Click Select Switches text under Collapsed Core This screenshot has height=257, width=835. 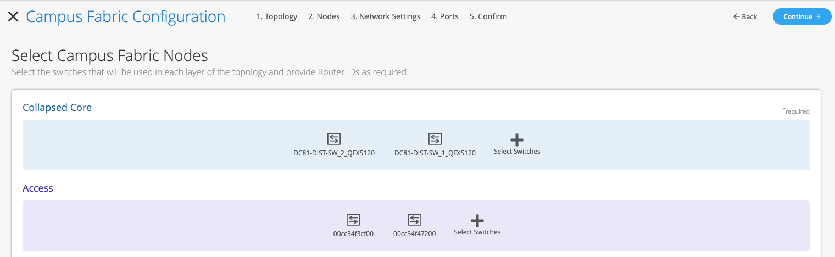pos(517,152)
